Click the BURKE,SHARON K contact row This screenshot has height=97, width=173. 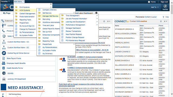tap(142, 61)
